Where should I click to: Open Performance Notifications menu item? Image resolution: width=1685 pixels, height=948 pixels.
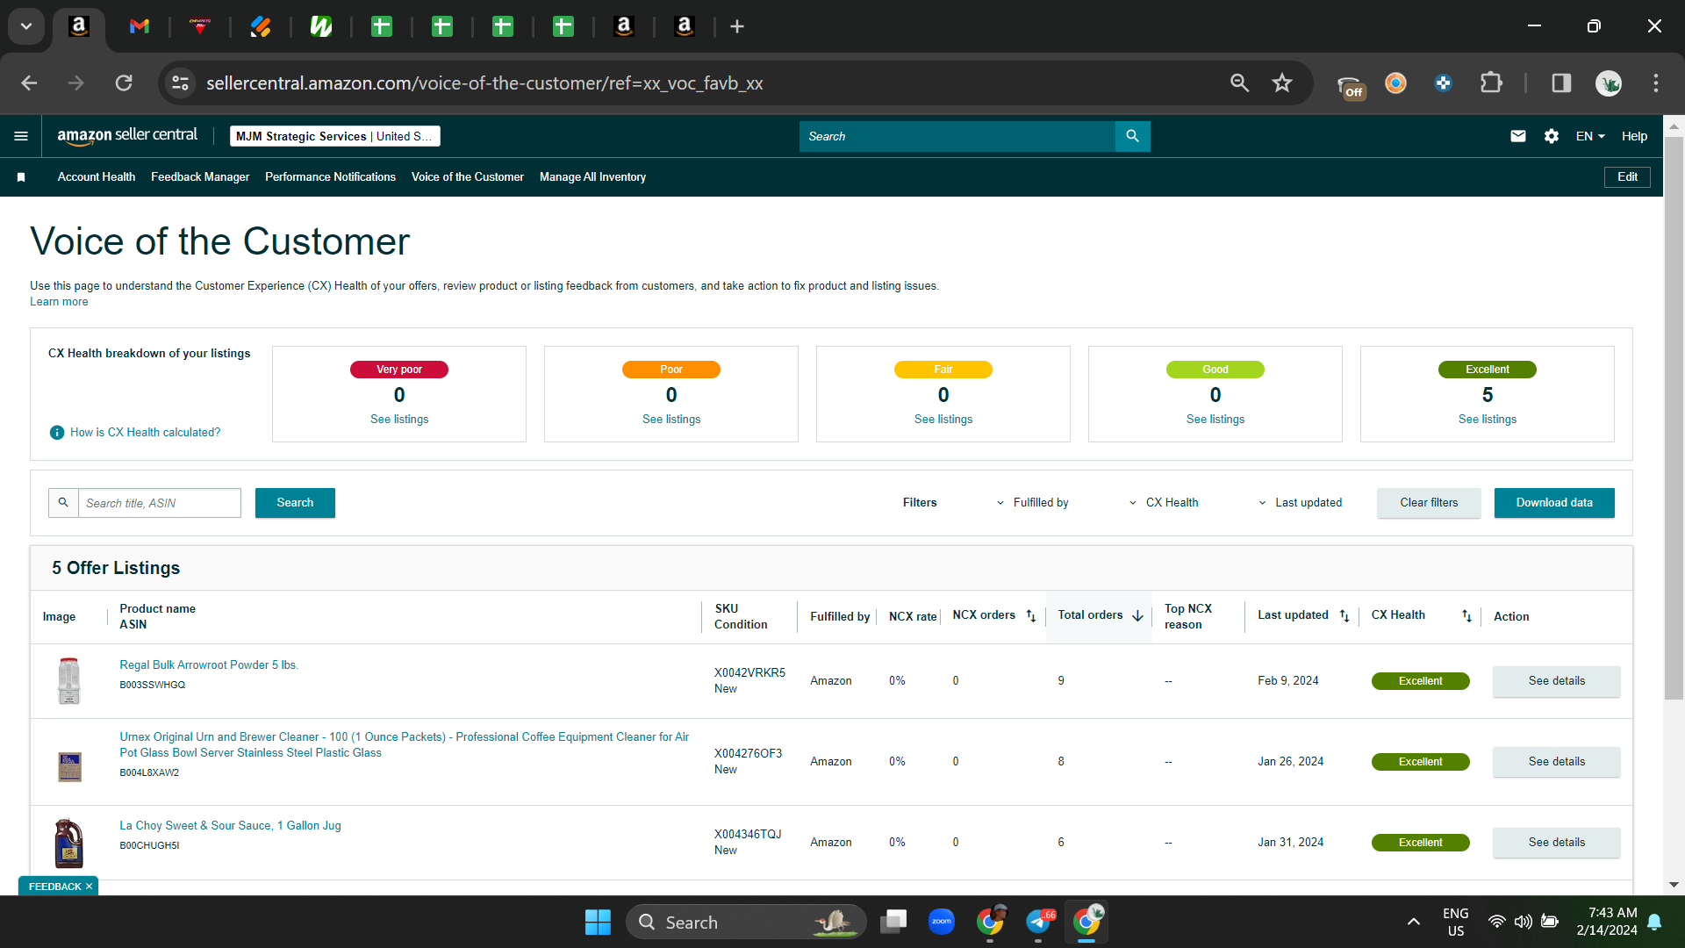330,177
